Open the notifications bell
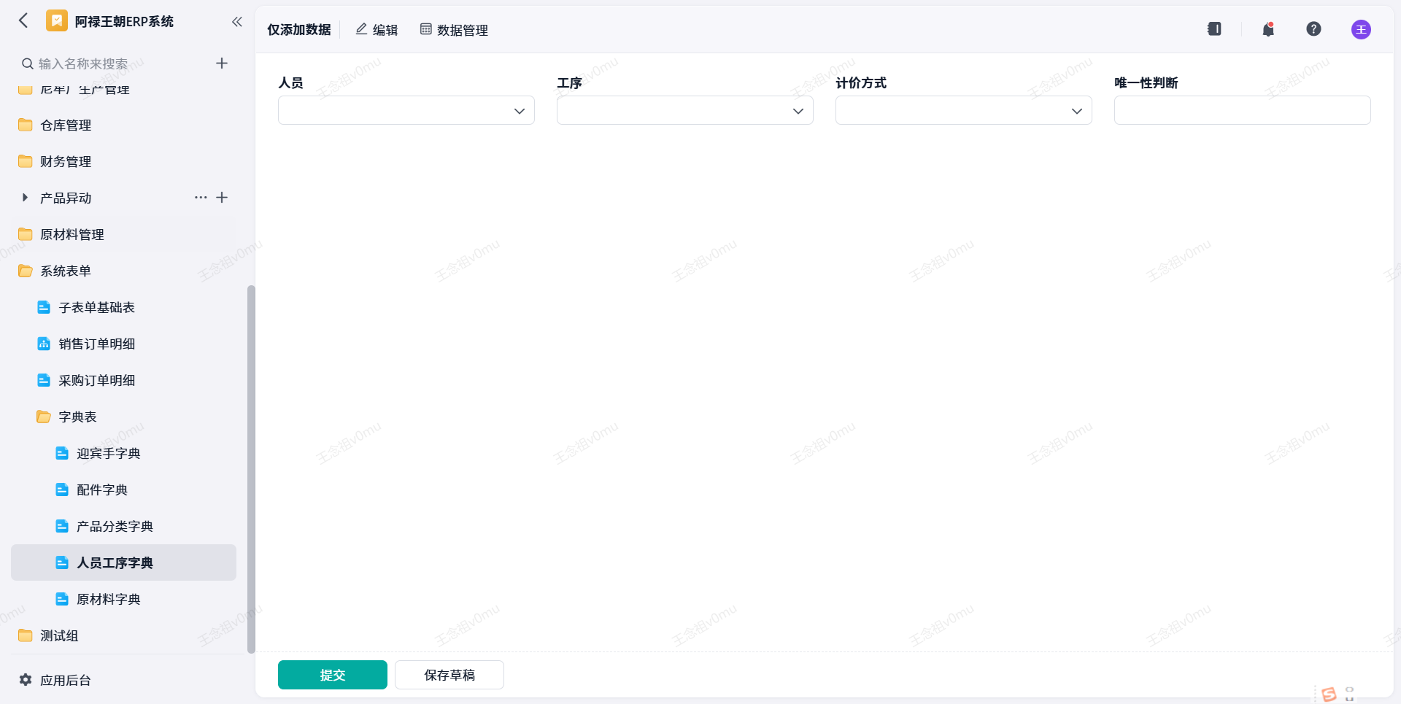This screenshot has height=704, width=1401. click(1268, 29)
